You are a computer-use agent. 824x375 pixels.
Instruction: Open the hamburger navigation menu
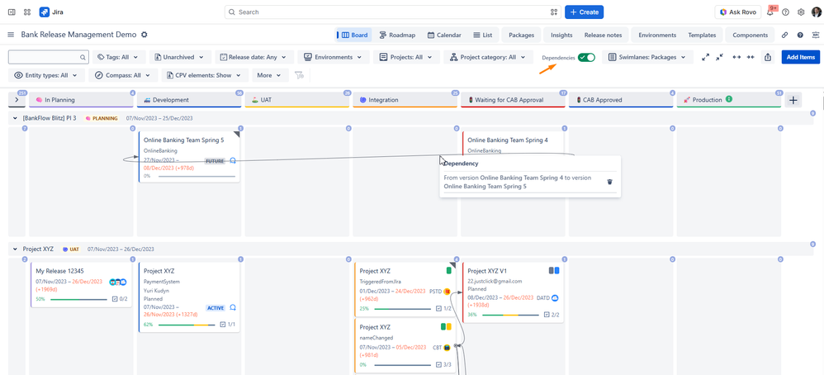11,35
